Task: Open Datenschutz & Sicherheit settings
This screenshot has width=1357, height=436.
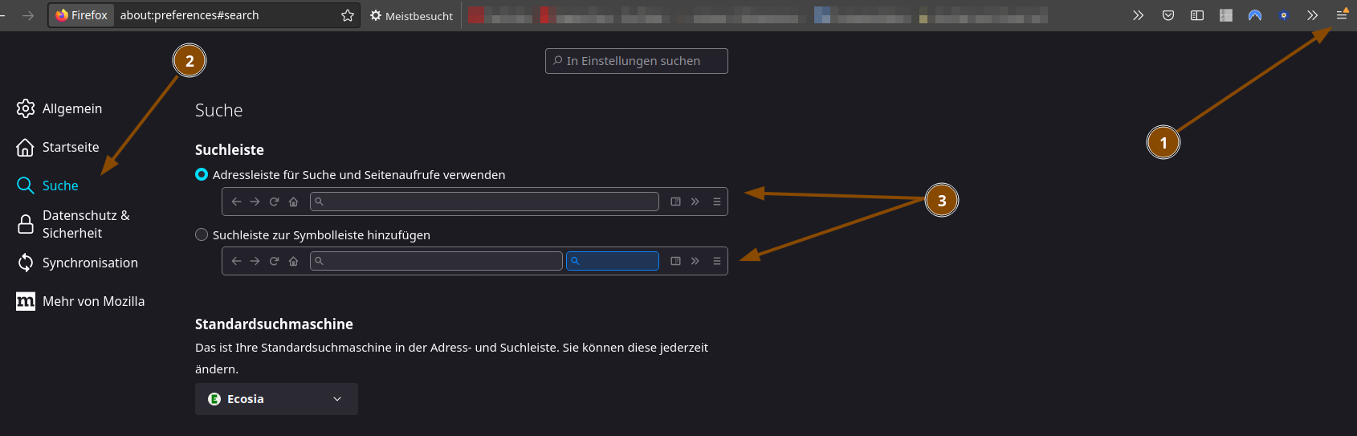Action: pos(73,224)
